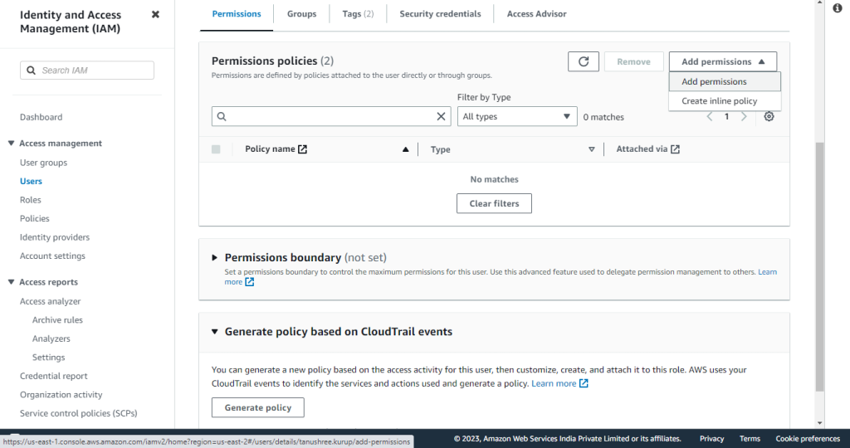Click the Search IAM magnifier icon

coord(32,71)
